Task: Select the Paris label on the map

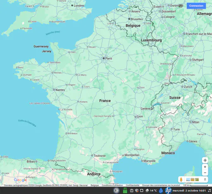Action: click(108, 59)
